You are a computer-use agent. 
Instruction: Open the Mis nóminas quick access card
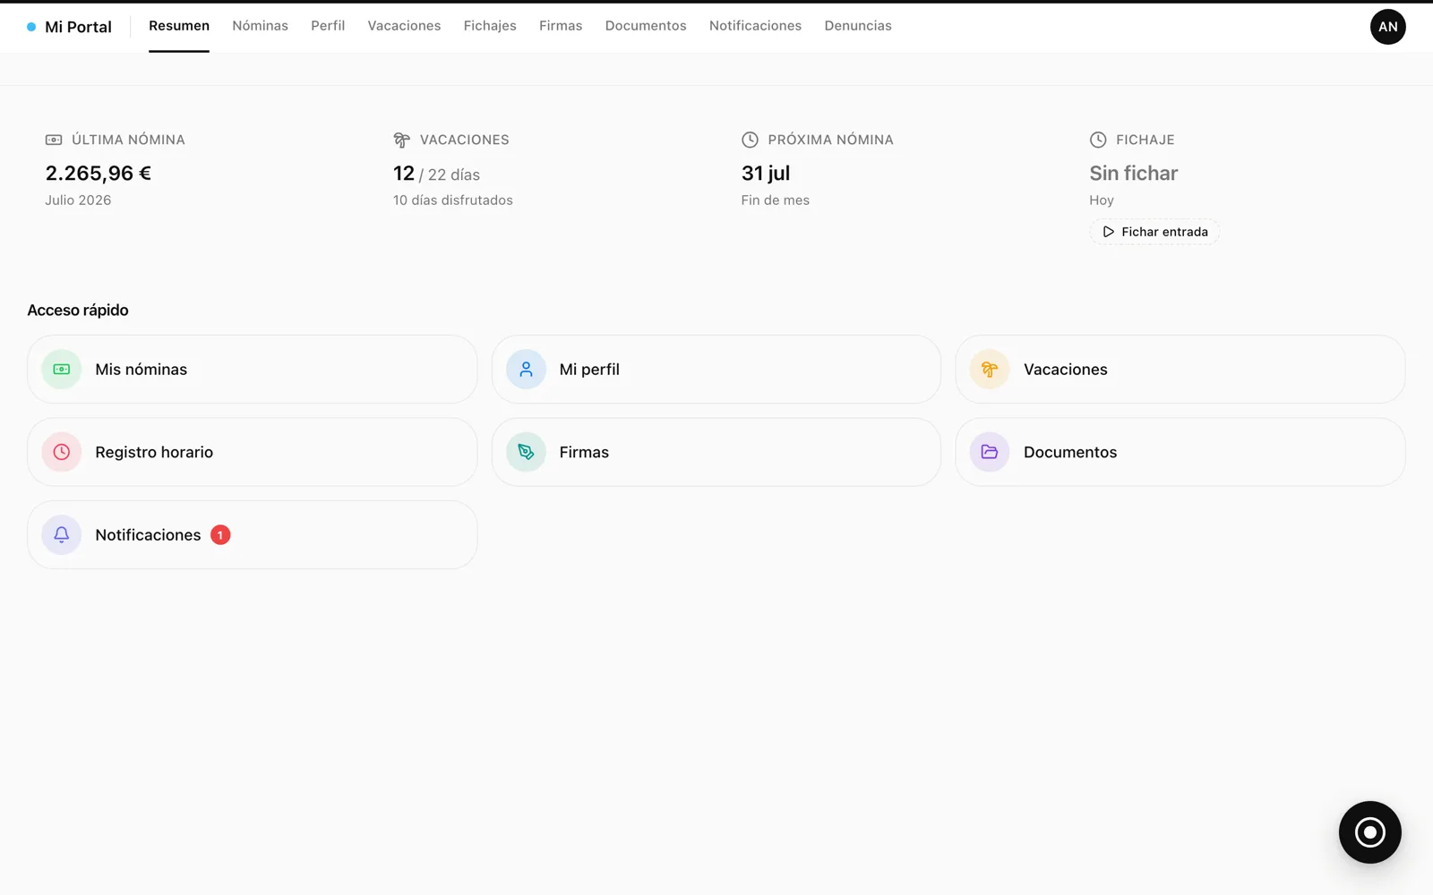(252, 370)
